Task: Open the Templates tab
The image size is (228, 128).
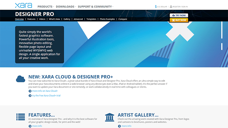Action: coord(91,19)
